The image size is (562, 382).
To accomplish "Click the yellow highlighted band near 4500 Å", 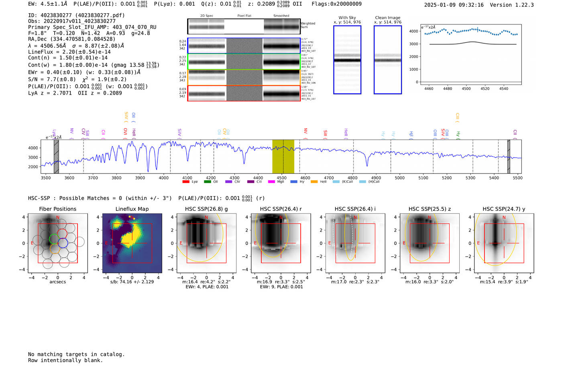I will tap(283, 156).
